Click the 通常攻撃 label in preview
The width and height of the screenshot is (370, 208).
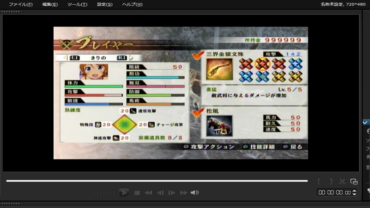pos(147,111)
